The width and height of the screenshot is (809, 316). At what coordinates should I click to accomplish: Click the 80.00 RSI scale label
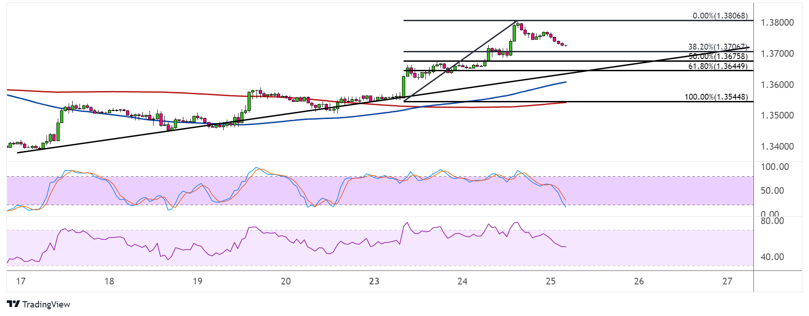772,221
